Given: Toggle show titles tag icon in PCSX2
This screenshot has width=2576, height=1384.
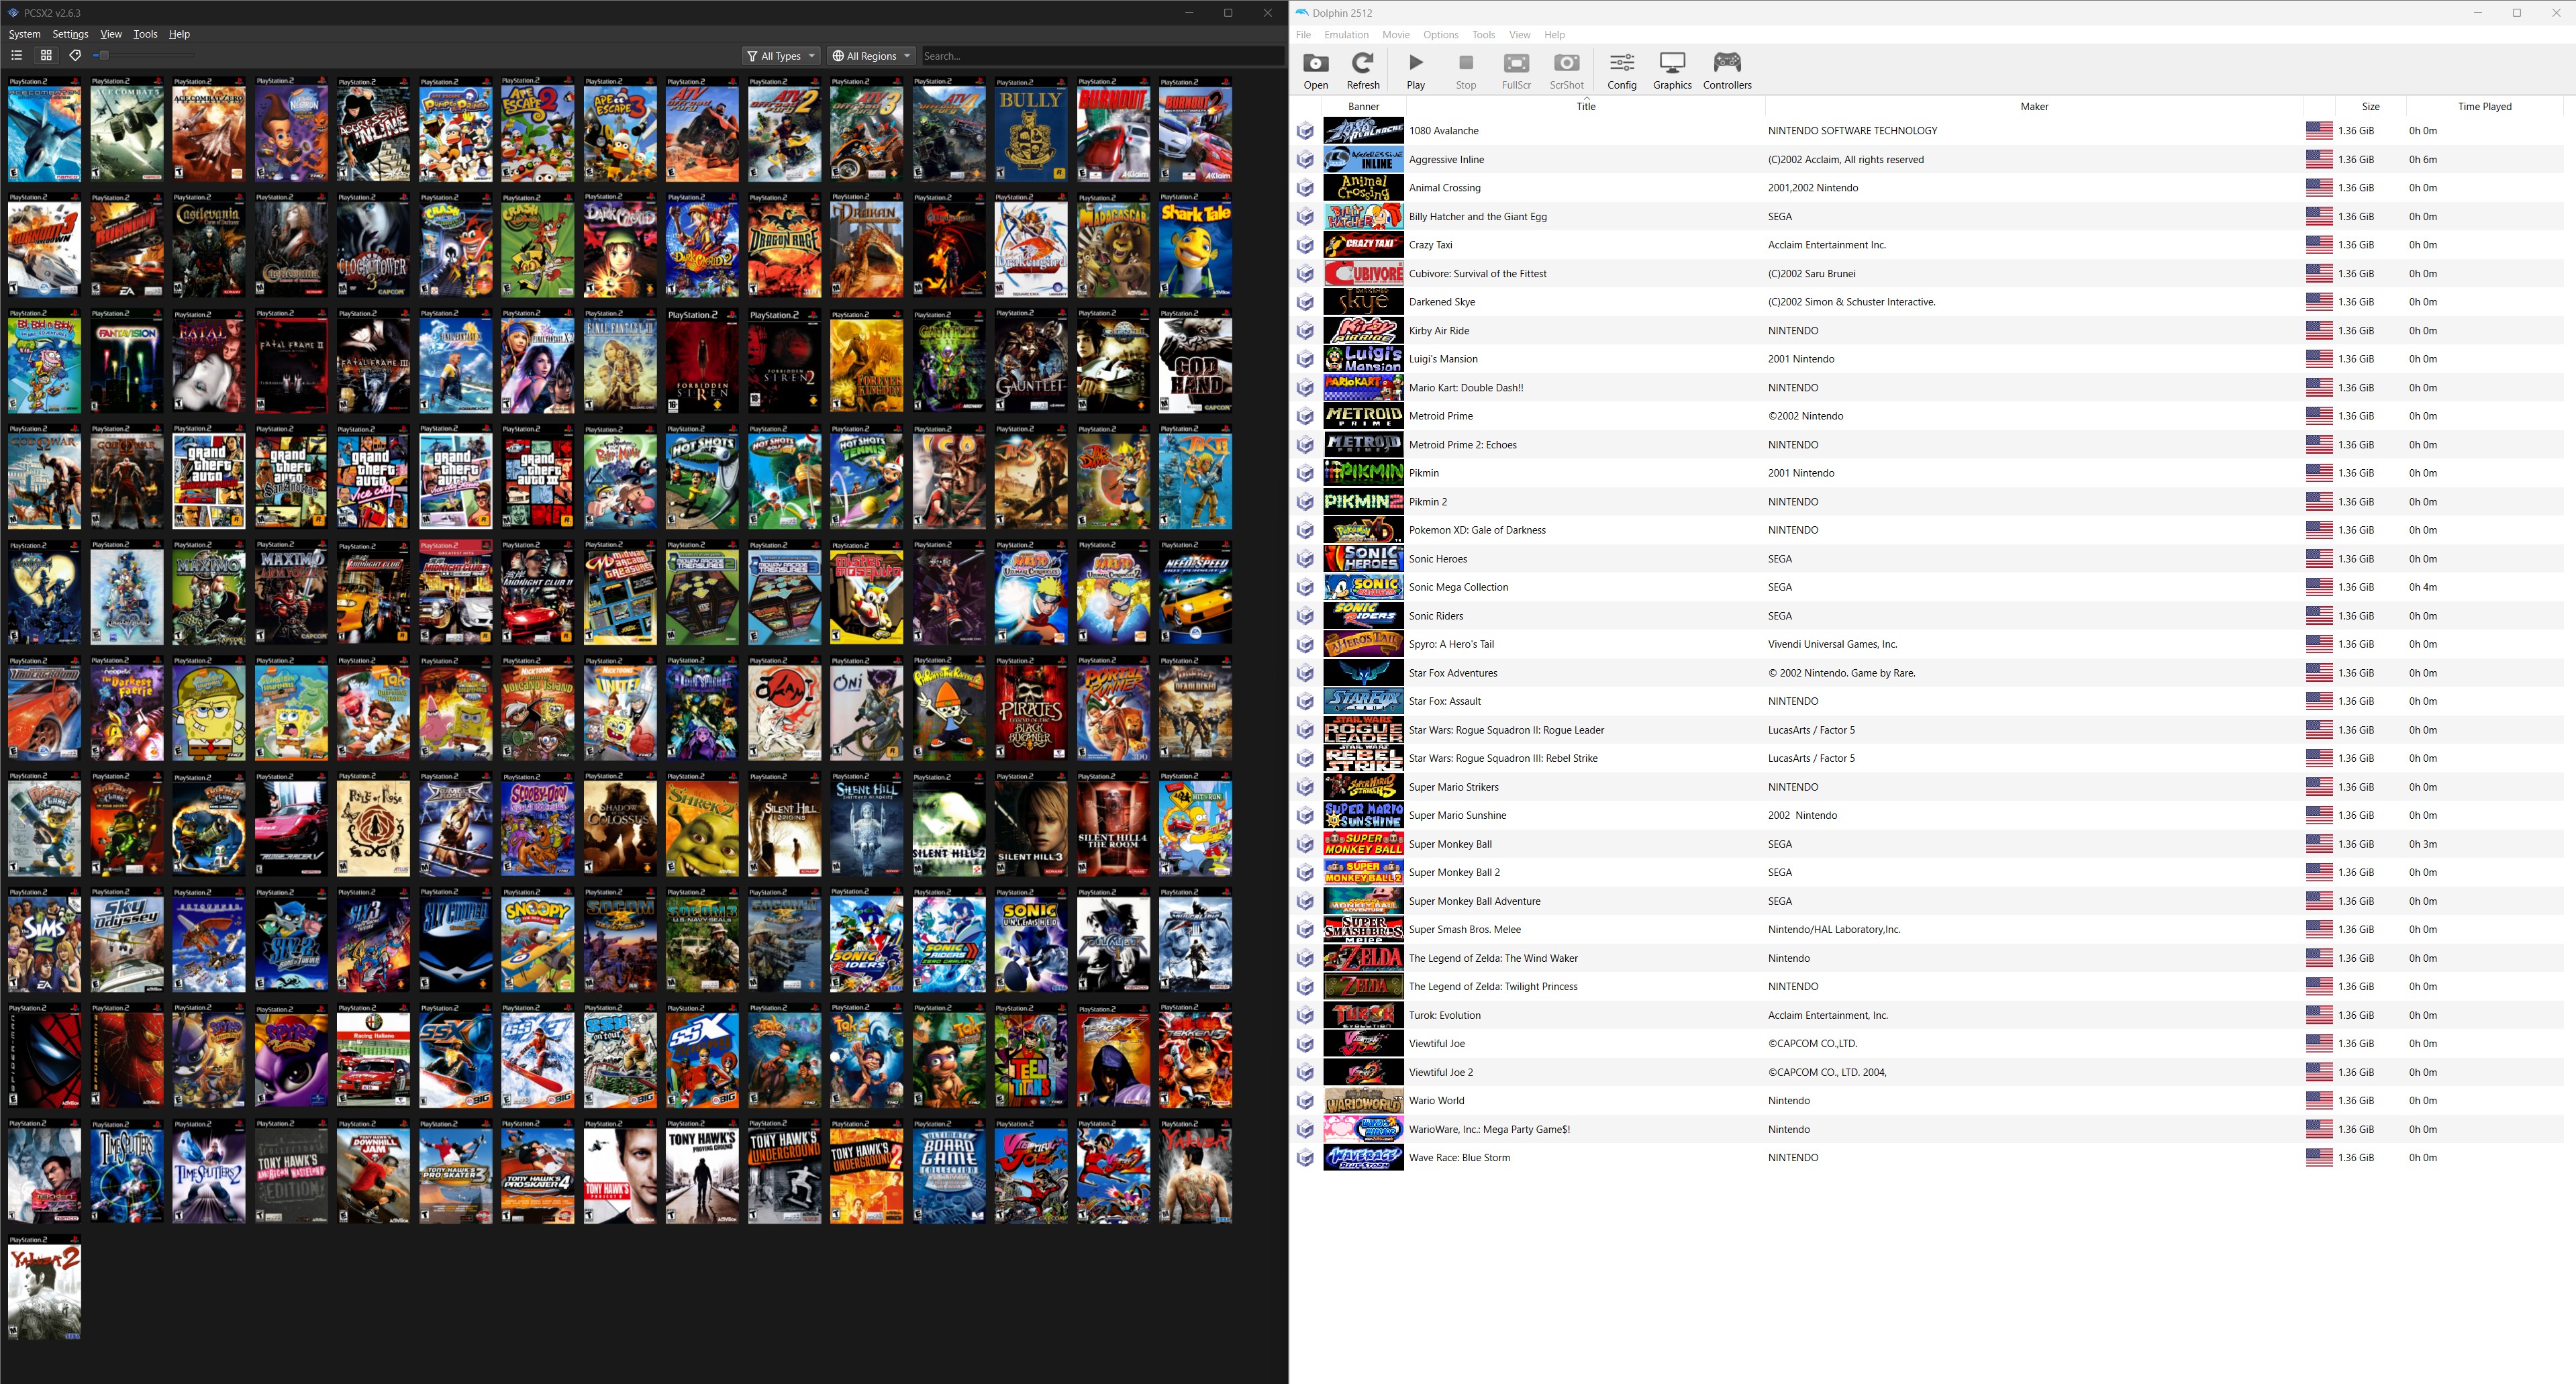Looking at the screenshot, I should pos(75,56).
